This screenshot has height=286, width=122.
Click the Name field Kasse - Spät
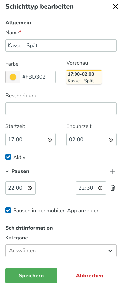(x=61, y=46)
